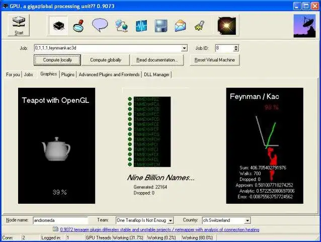The width and height of the screenshot is (321, 242).
Task: Click the Walks: 700 value
Action: click(x=250, y=173)
